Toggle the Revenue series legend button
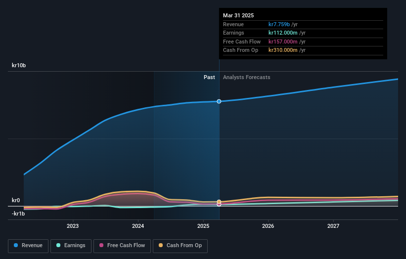The height and width of the screenshot is (259, 406). 28,246
